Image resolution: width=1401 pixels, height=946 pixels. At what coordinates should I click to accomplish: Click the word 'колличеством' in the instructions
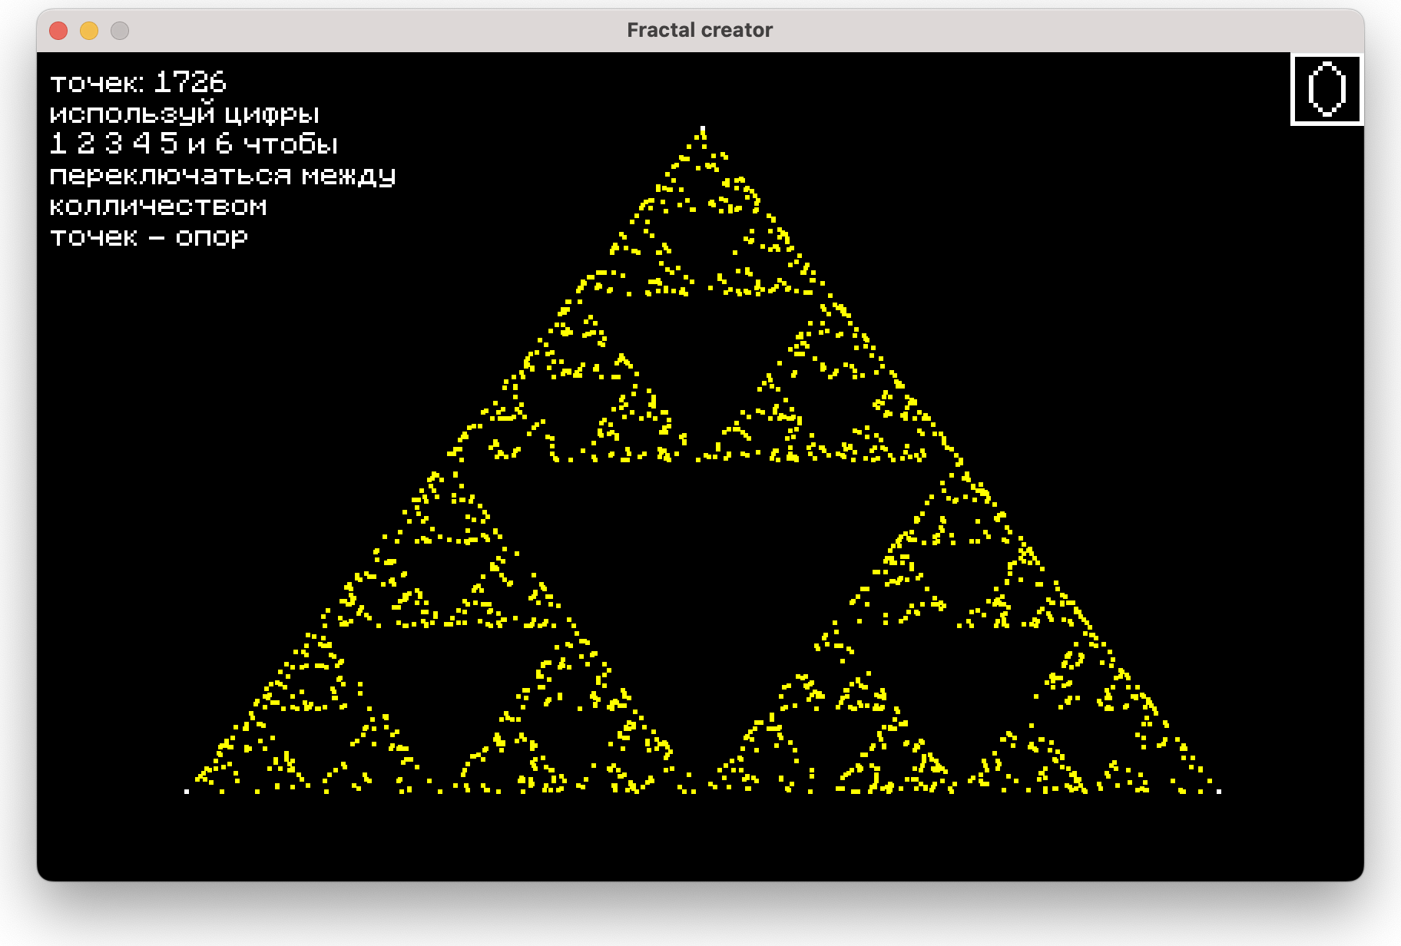[x=158, y=206]
